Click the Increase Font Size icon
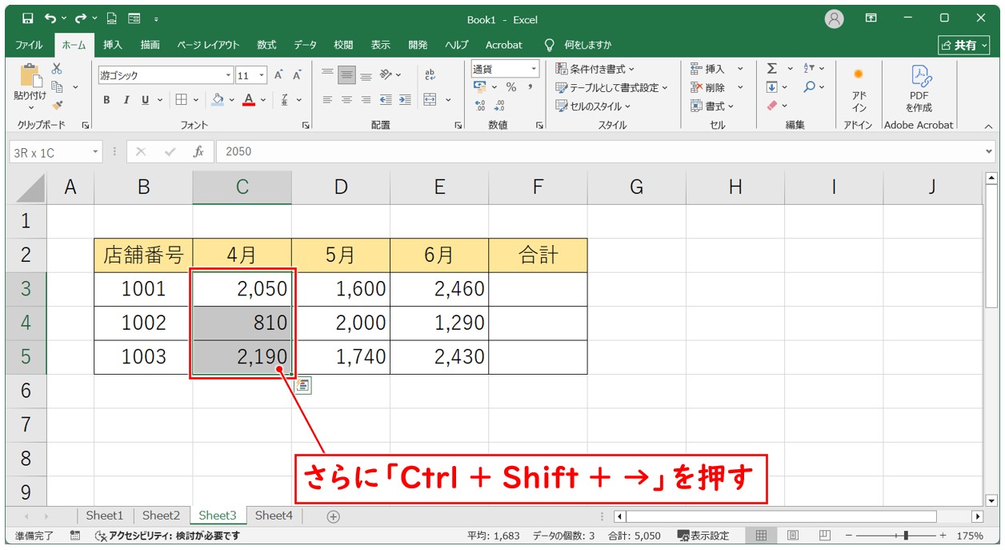1005x550 pixels. coord(278,75)
